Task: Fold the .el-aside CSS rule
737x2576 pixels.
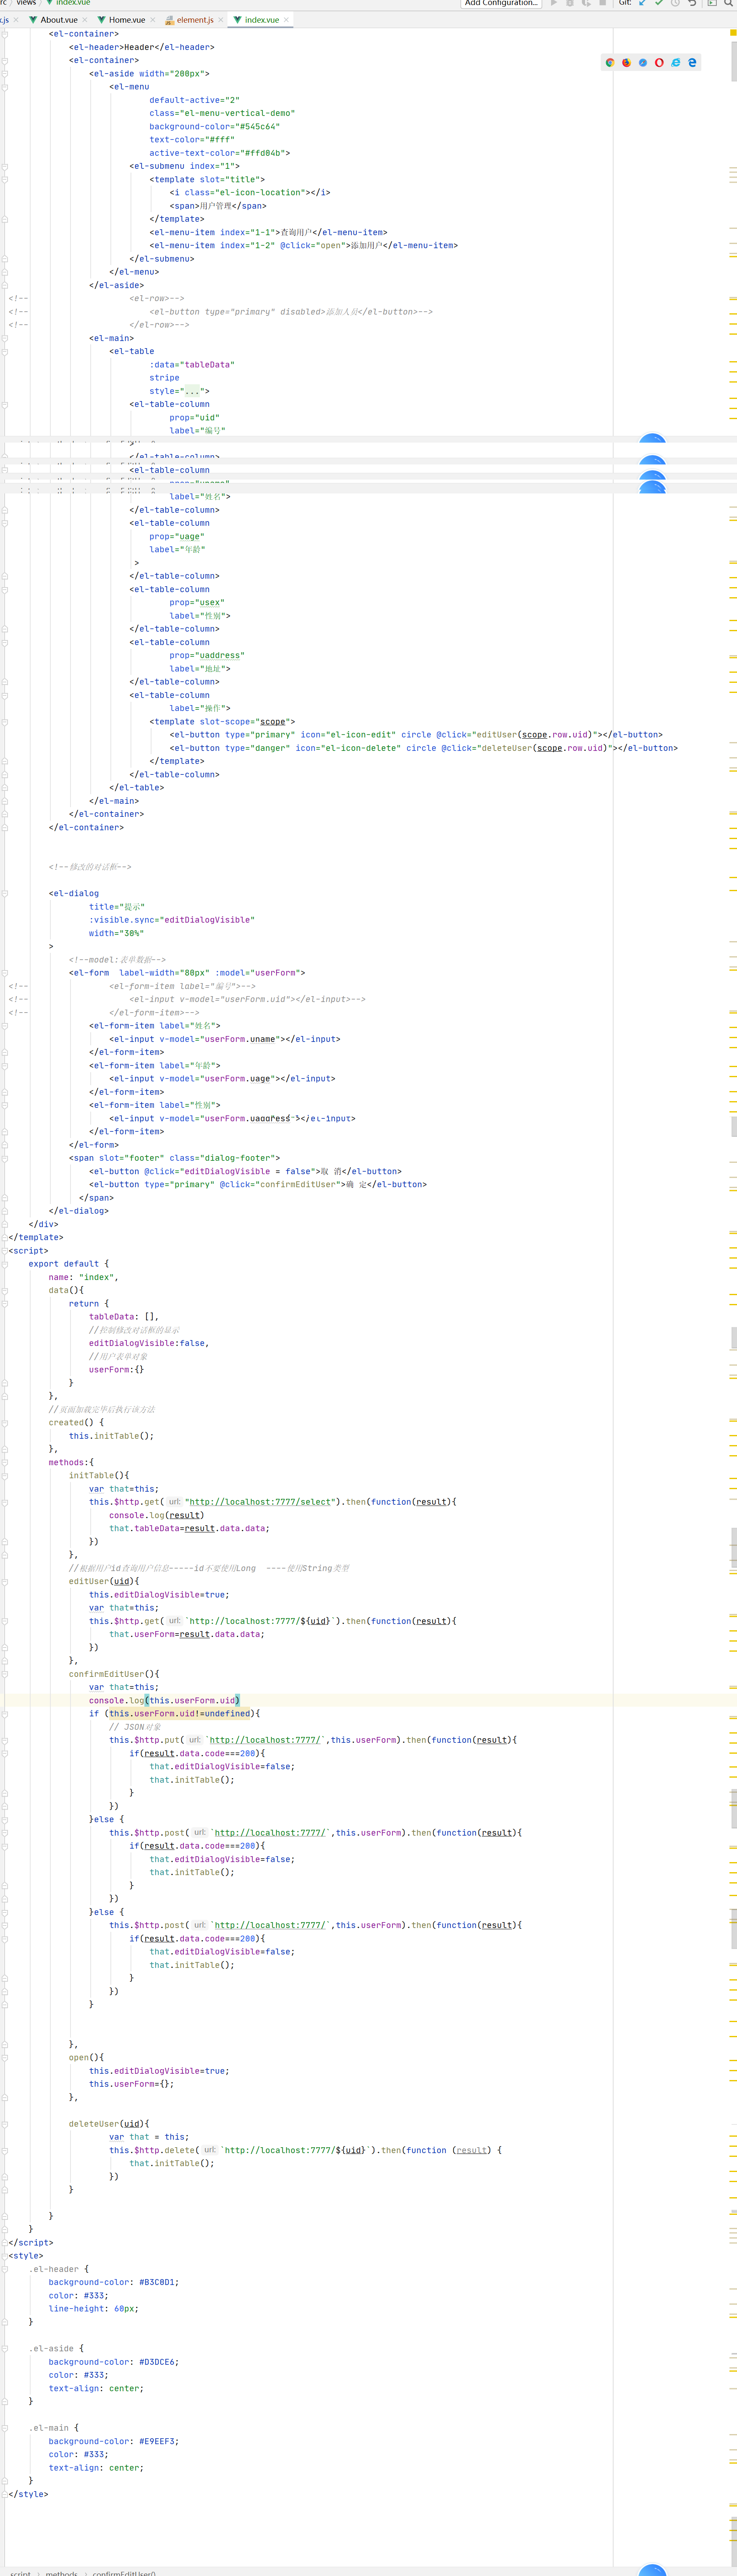Action: tap(5, 2348)
